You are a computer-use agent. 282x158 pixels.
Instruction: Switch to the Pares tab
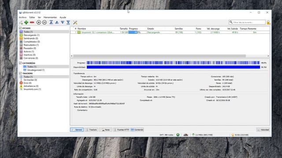click(106, 130)
